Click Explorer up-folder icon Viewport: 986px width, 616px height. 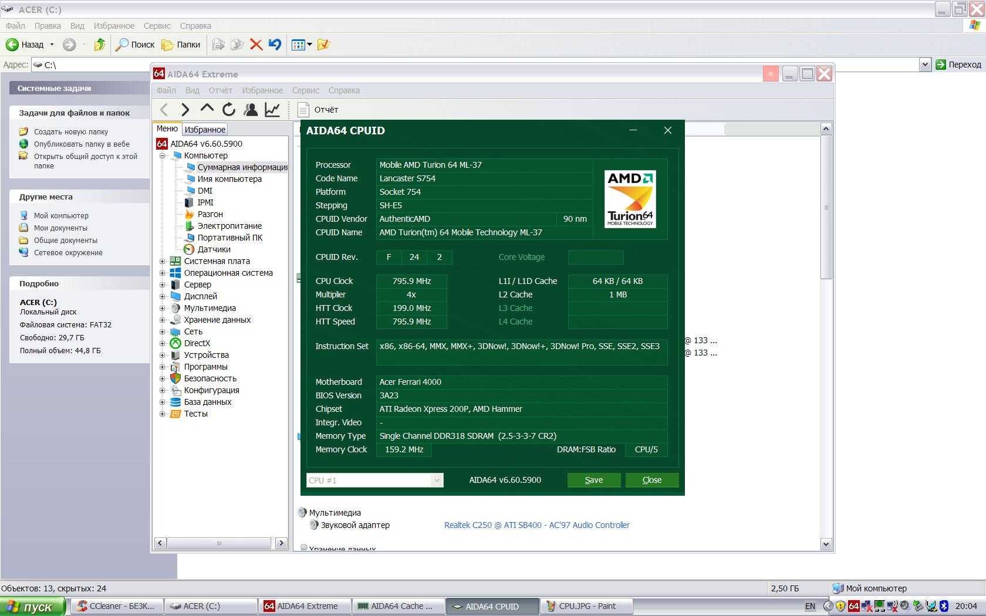[100, 45]
